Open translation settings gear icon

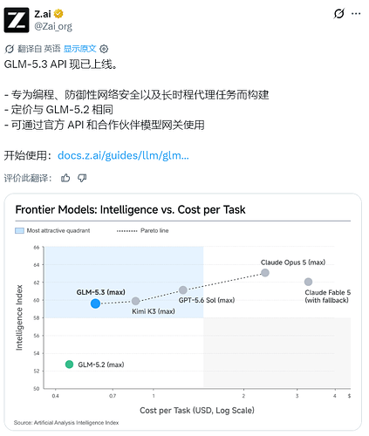pyautogui.click(x=104, y=49)
